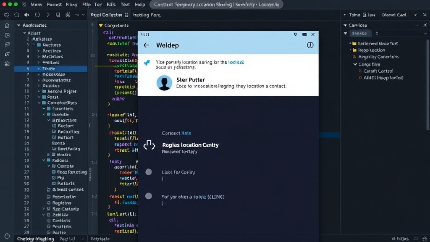Viewport: 430px width, 242px height.
Task: Switch to the Ropt Co Tectier tab
Action: [106, 15]
